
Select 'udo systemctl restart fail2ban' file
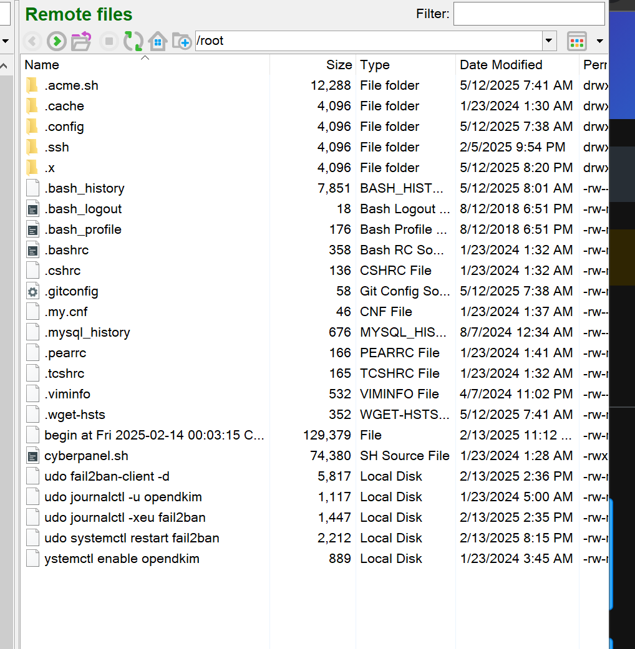click(132, 538)
